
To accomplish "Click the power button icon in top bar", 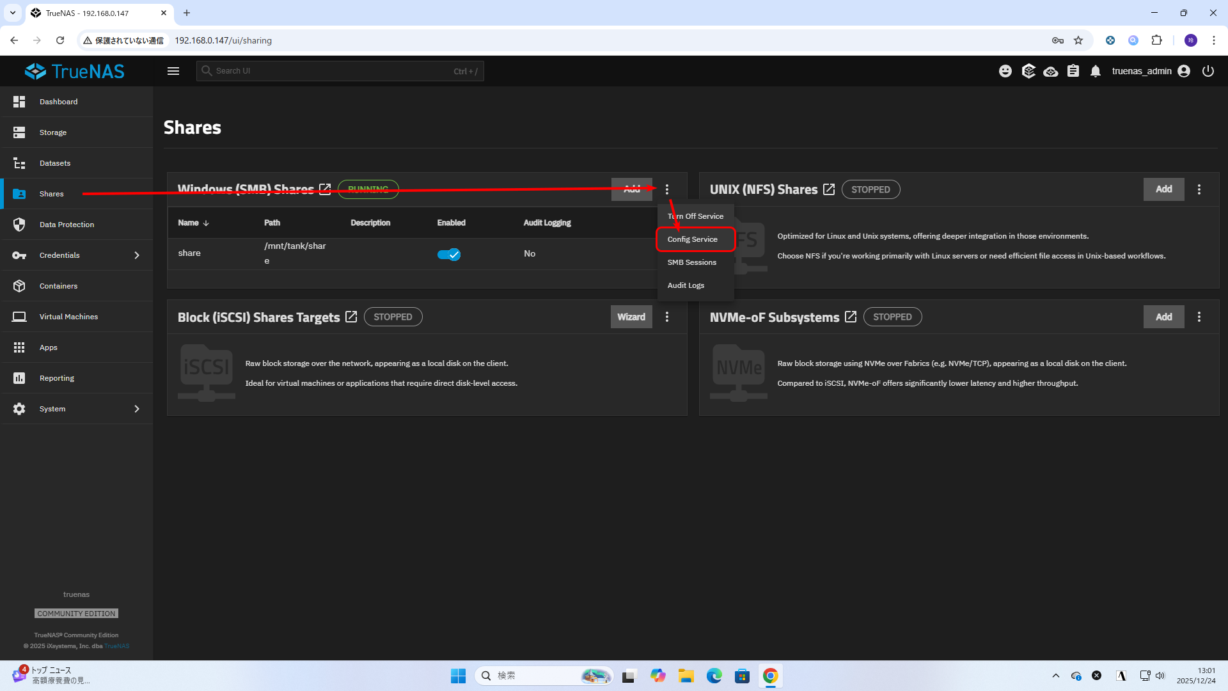I will pyautogui.click(x=1208, y=71).
